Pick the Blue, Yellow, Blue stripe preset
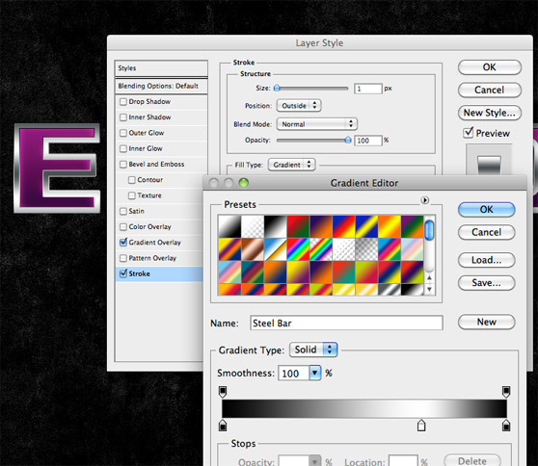The image size is (538, 466). [x=366, y=226]
